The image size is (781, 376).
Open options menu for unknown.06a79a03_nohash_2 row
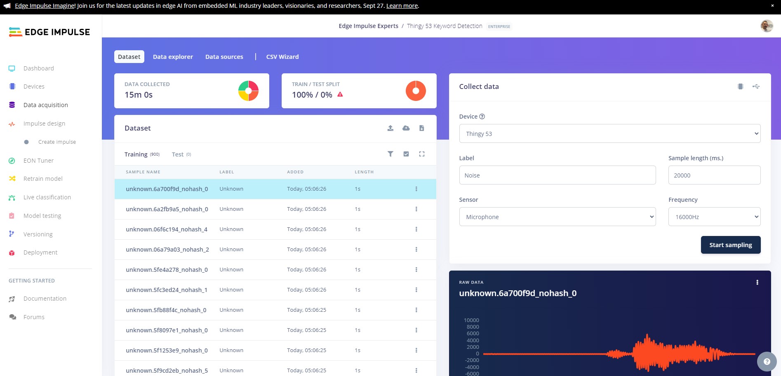tap(416, 250)
